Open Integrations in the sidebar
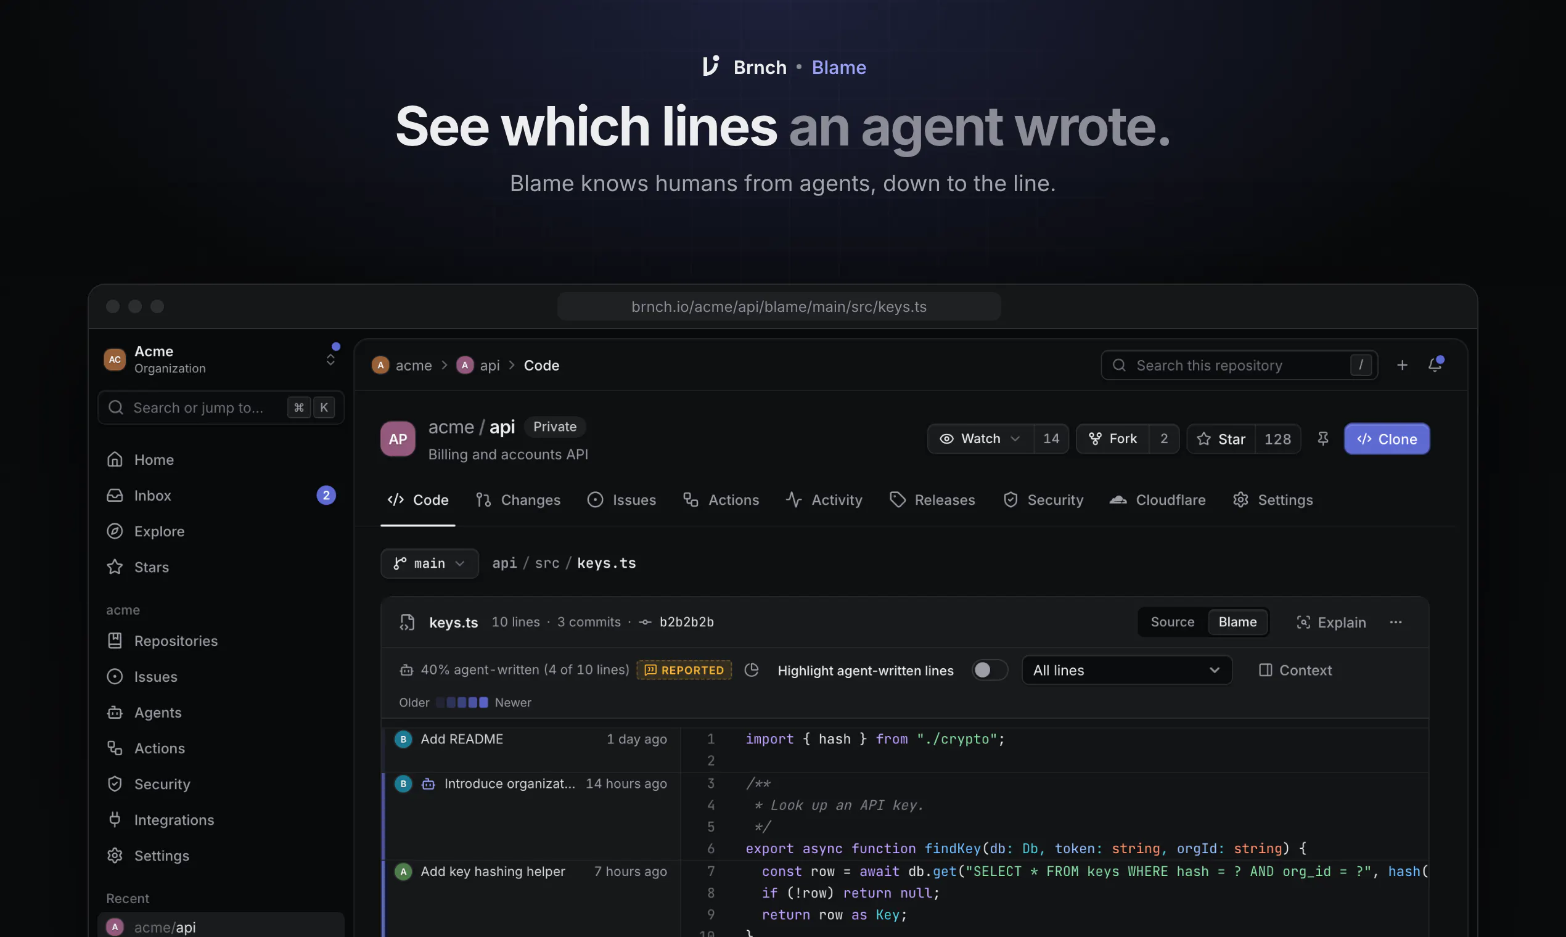The image size is (1566, 937). (219, 819)
